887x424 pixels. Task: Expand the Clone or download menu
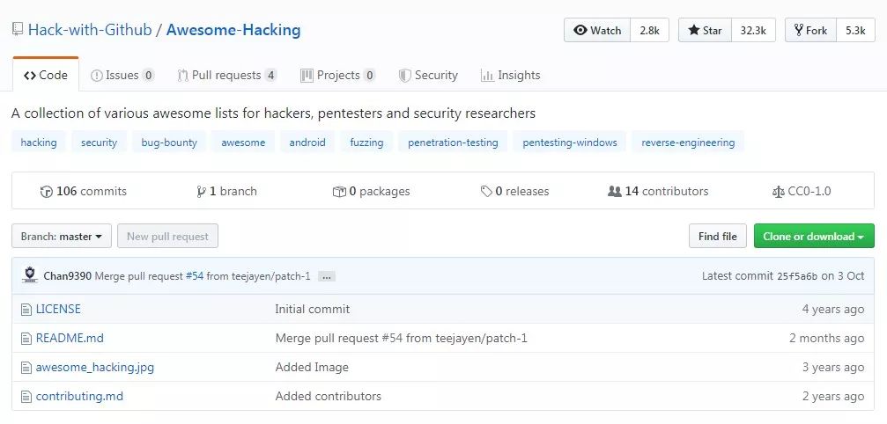pyautogui.click(x=814, y=236)
